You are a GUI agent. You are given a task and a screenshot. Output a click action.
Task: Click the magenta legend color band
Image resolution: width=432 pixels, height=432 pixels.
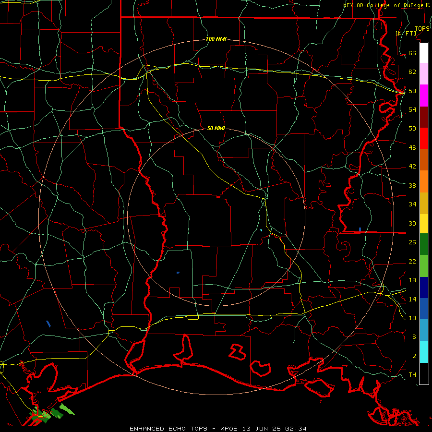coord(424,96)
